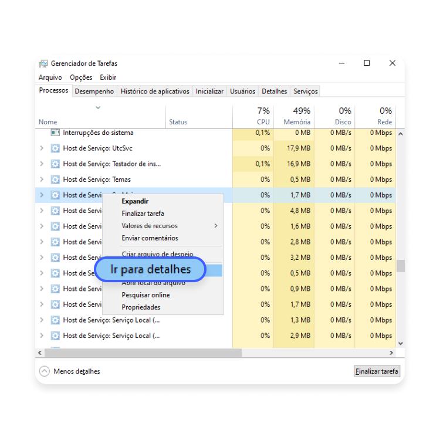The image size is (440, 440).
Task: Select the Processos tab
Action: coord(53,90)
